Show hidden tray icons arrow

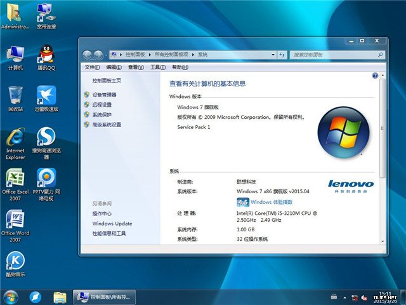tap(344, 298)
